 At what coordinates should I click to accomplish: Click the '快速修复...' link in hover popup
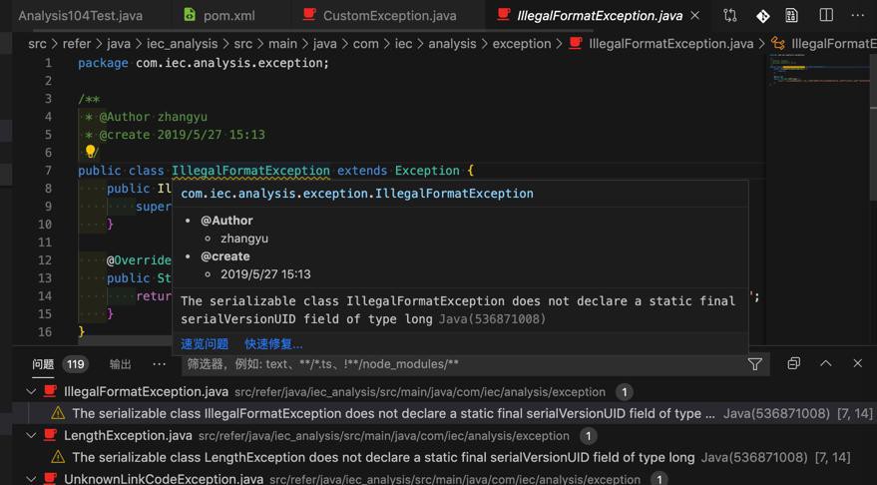(x=273, y=344)
